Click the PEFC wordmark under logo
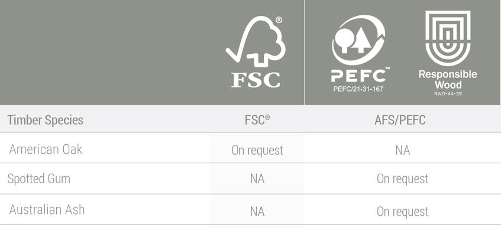 (360, 76)
